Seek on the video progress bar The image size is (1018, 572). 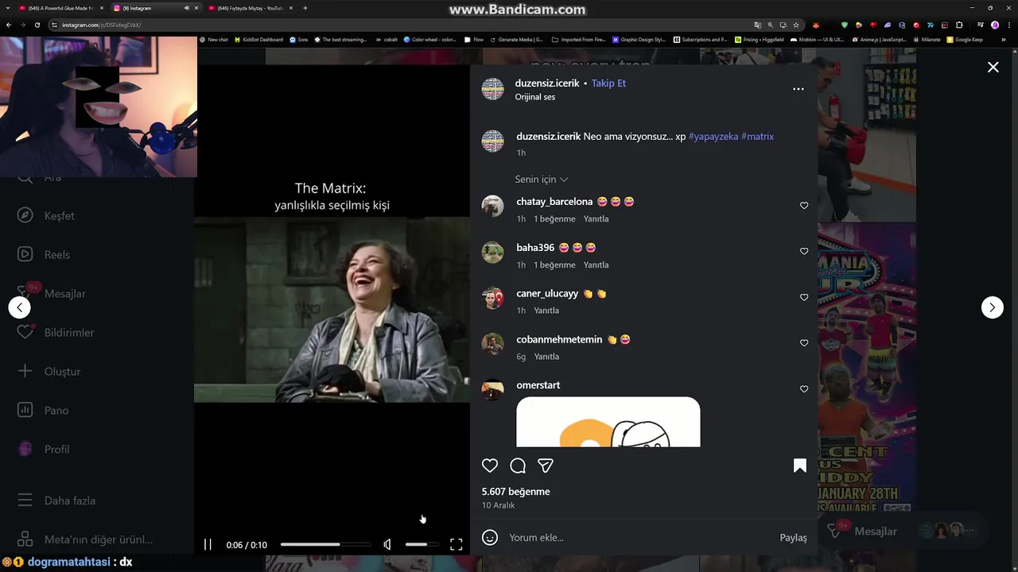(325, 544)
